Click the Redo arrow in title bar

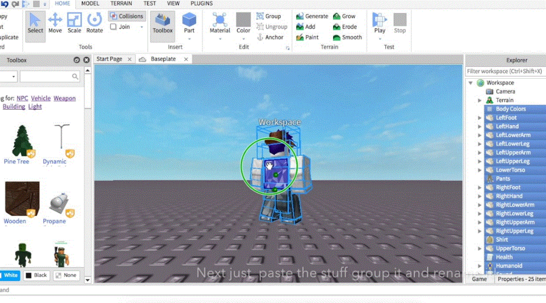[15, 4]
